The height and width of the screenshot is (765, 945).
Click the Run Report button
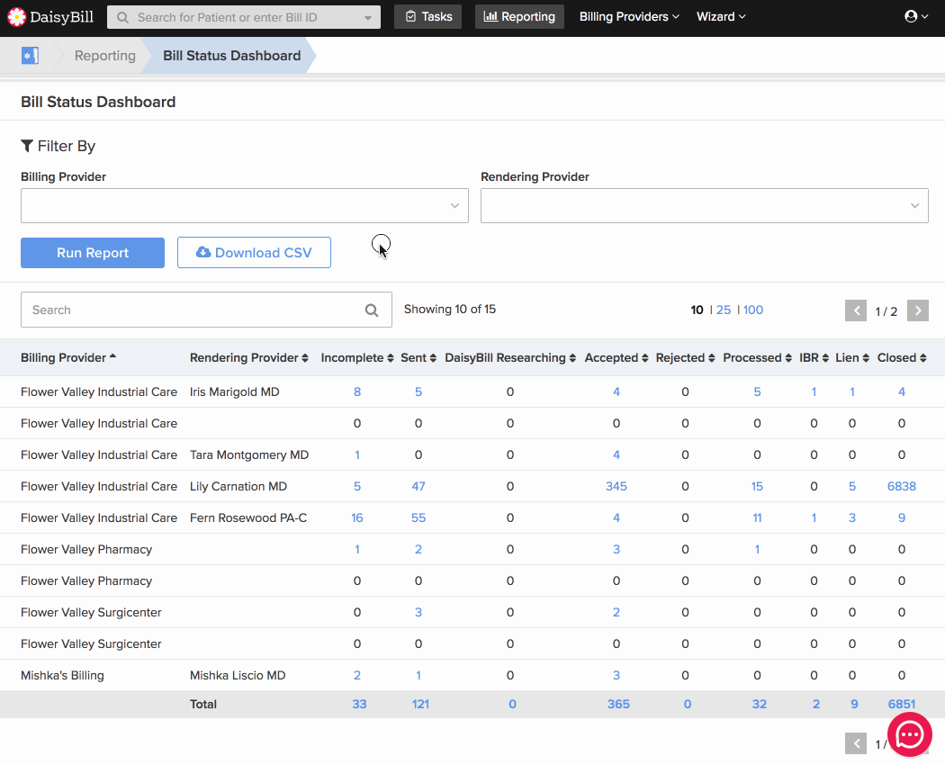[93, 253]
